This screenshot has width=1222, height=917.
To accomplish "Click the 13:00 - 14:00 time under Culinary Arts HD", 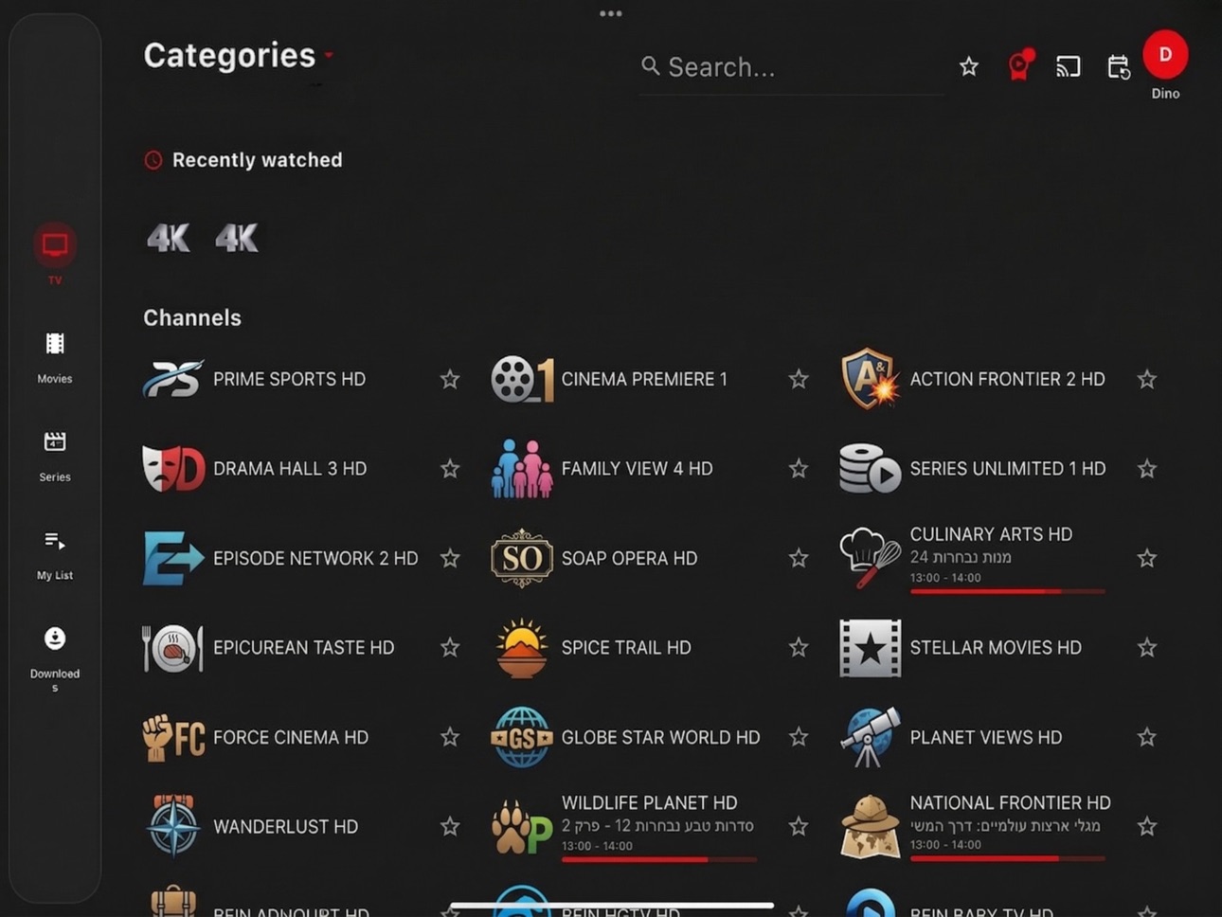I will coord(945,578).
